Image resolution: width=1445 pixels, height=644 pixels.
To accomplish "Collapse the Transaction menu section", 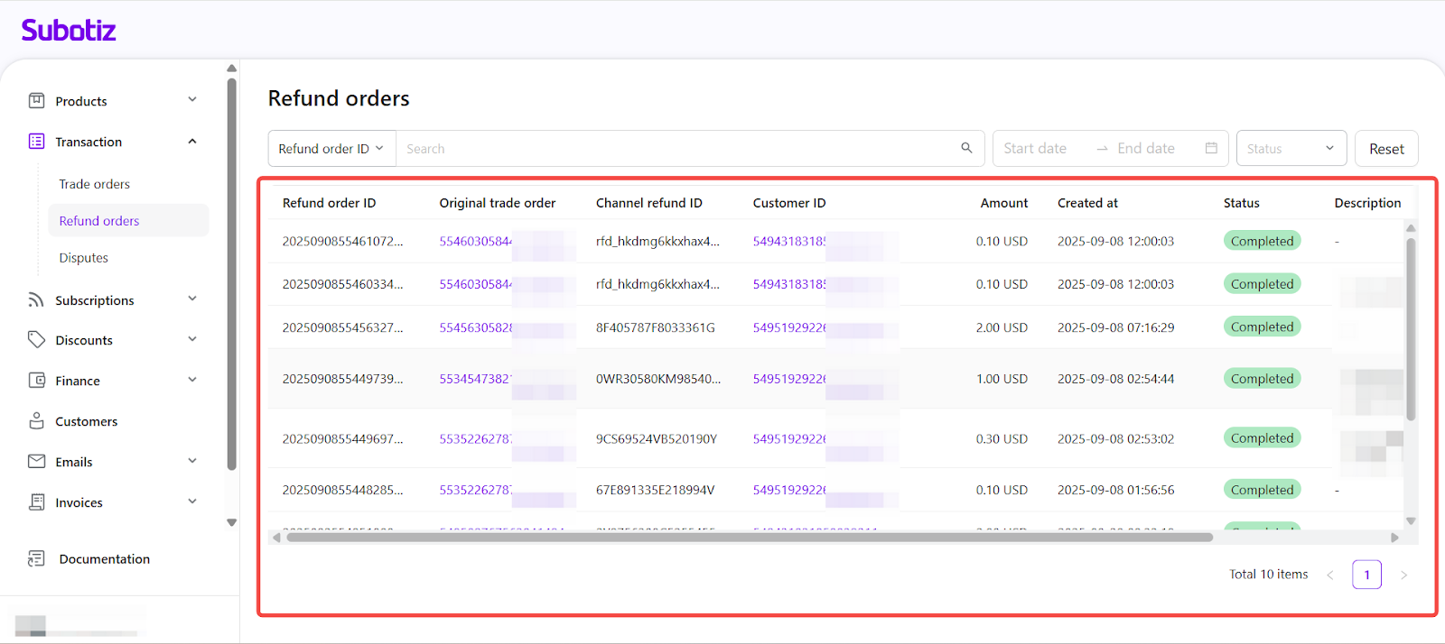I will (x=192, y=142).
